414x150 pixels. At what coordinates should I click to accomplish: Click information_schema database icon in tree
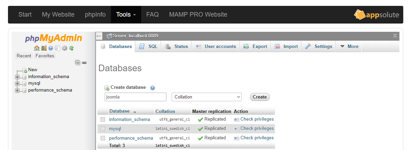[x=25, y=77]
